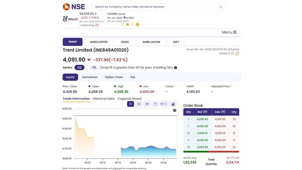Screen dimensions: 302x170
Task: Open the main Menu
Action: pos(229,32)
